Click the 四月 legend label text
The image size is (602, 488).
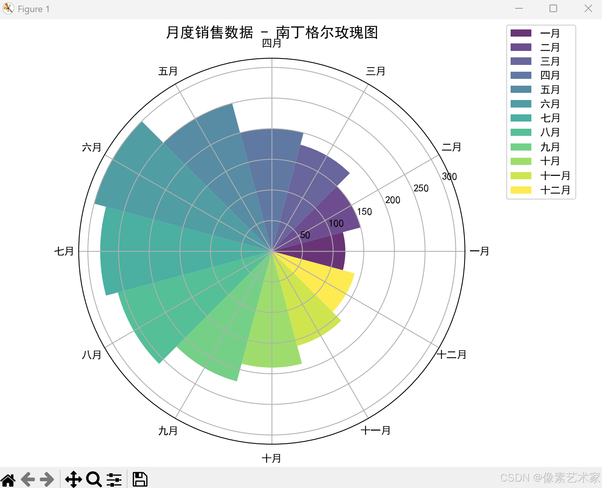pos(550,75)
